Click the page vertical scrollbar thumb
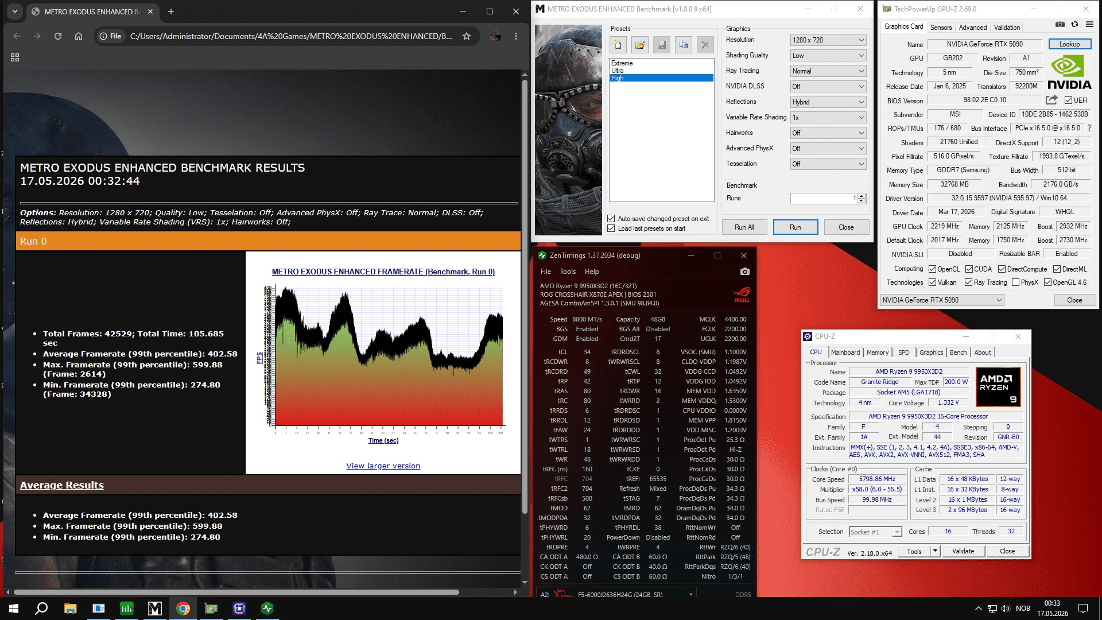 [525, 296]
